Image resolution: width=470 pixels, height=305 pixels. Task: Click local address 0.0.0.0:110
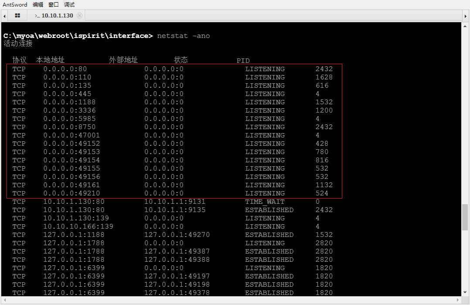(x=67, y=77)
